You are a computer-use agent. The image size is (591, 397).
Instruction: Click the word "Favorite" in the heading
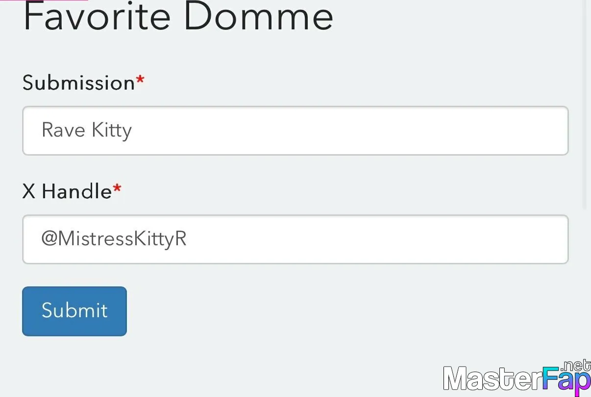tap(97, 17)
